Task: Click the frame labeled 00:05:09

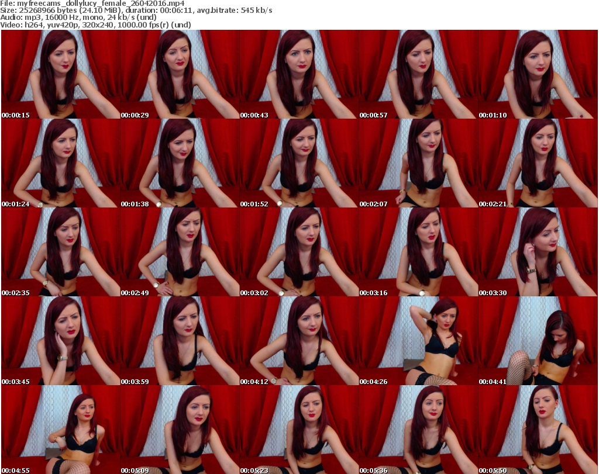Action: click(180, 430)
